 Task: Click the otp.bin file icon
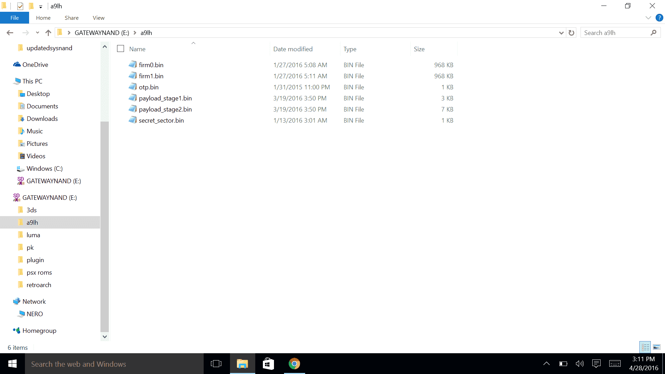(133, 87)
